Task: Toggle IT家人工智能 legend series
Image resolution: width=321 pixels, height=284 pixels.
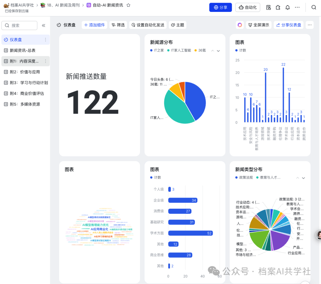Action: (x=179, y=50)
